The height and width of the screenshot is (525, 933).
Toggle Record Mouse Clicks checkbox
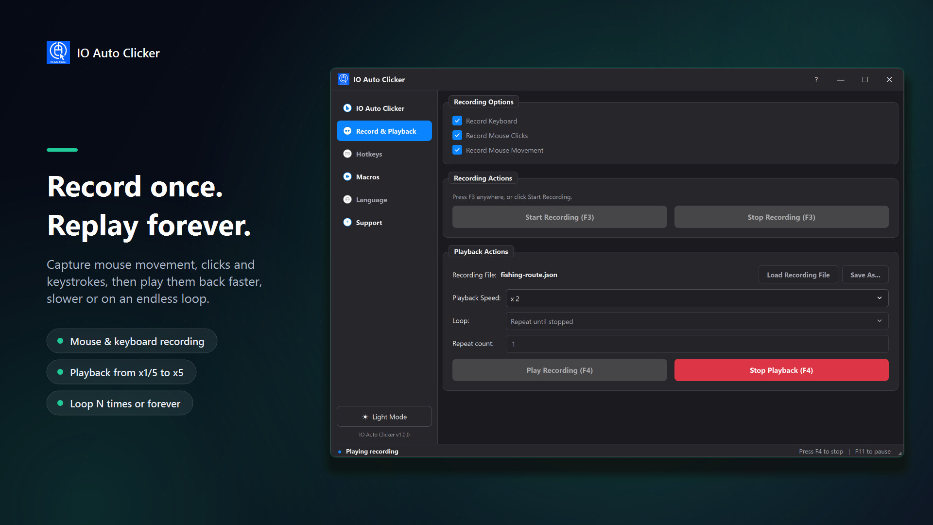[457, 135]
